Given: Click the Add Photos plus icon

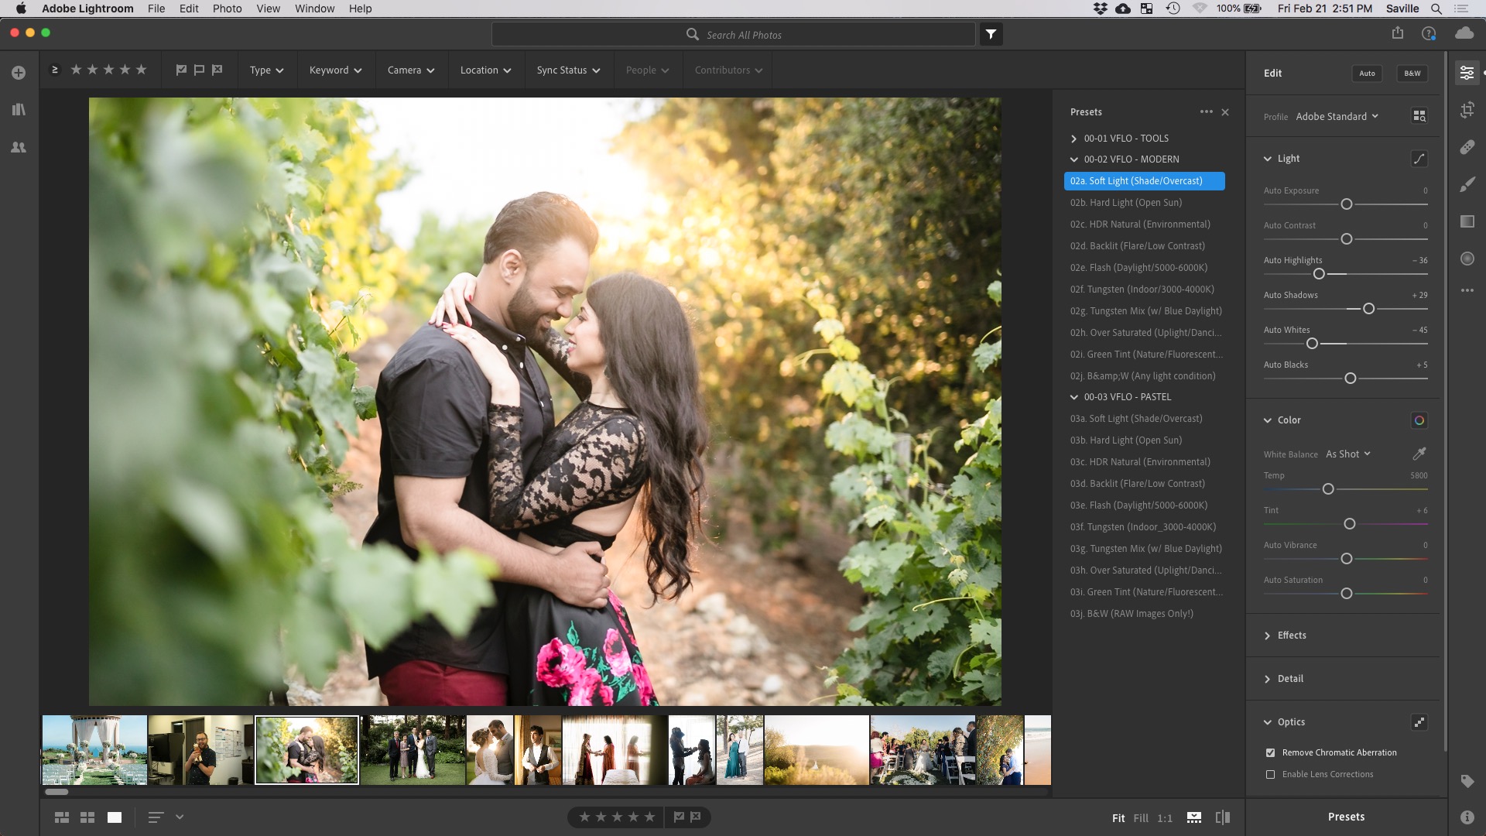Looking at the screenshot, I should click(x=19, y=72).
